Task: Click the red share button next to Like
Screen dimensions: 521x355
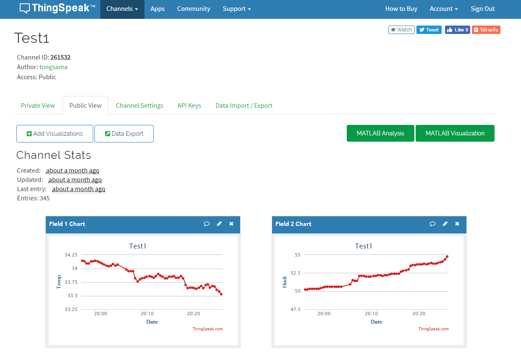Action: click(486, 29)
